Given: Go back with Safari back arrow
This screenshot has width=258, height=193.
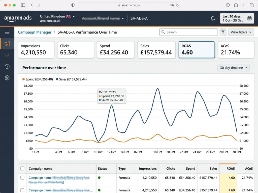Looking at the screenshot, I should 31,5.
